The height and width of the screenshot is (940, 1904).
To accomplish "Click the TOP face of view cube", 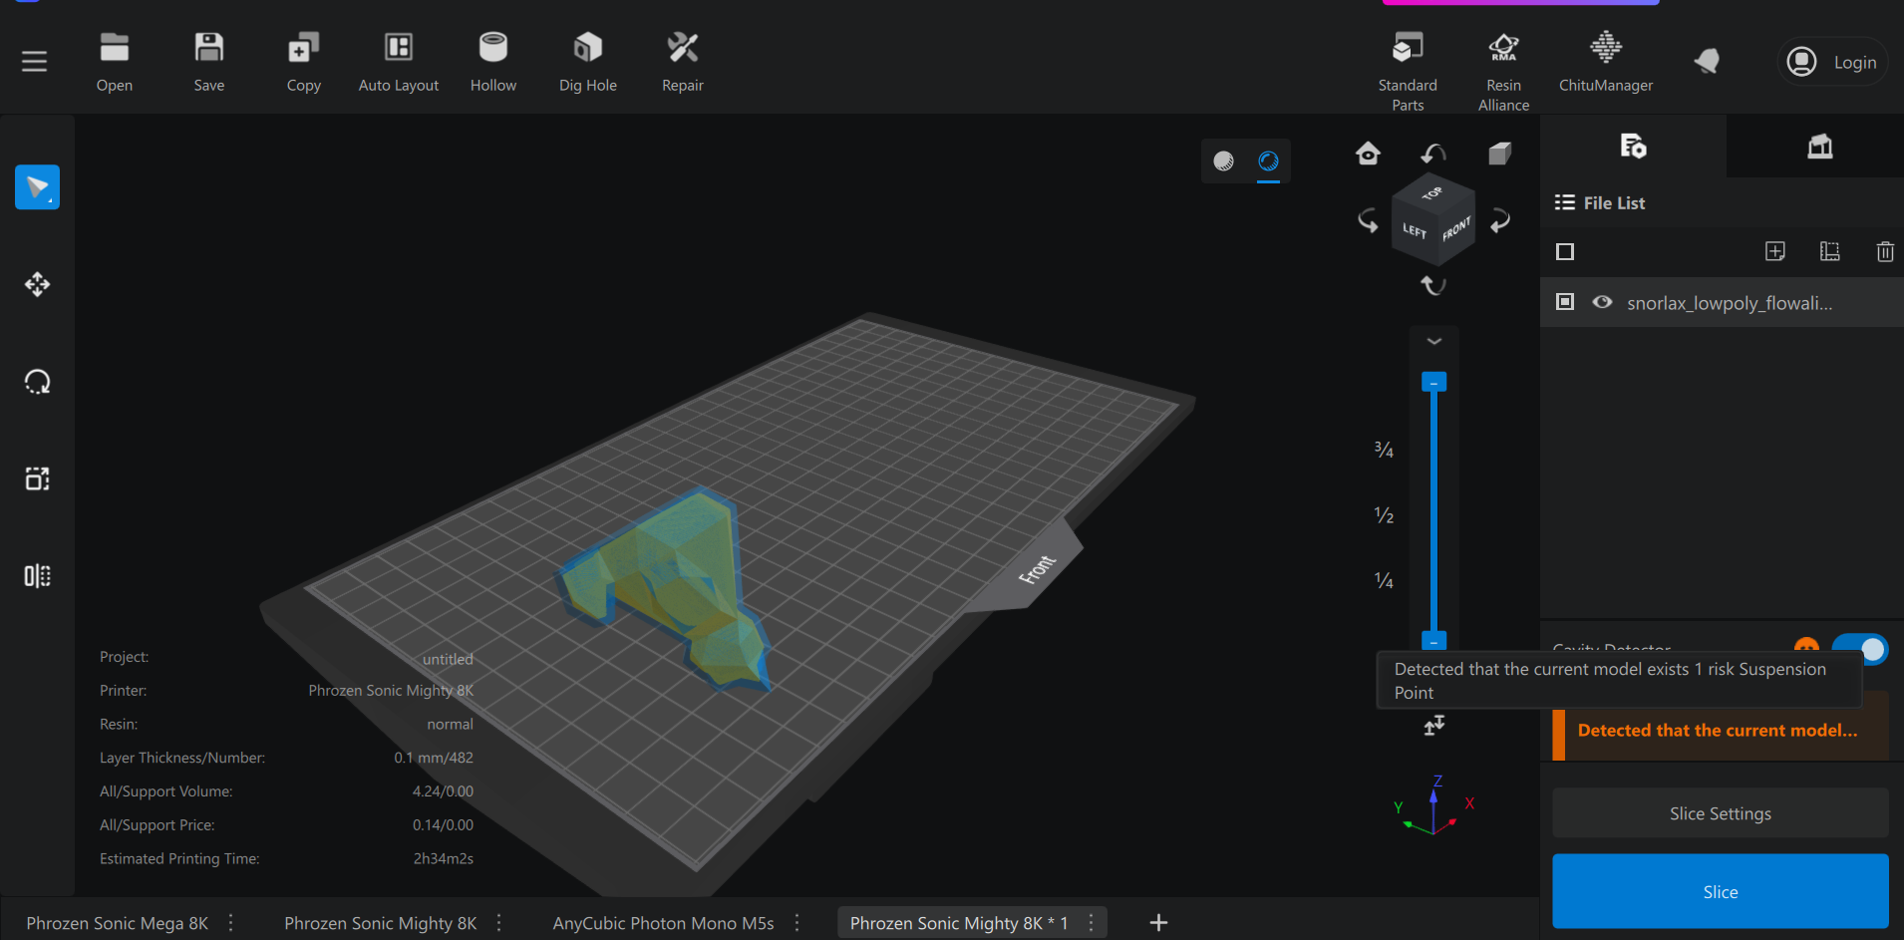I will click(1432, 192).
